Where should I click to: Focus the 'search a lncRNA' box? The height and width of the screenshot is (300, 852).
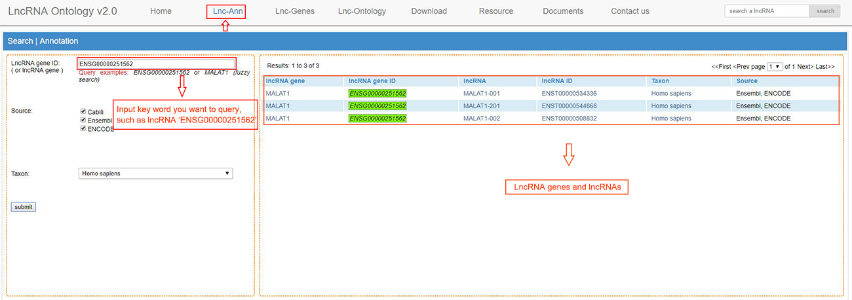(767, 11)
